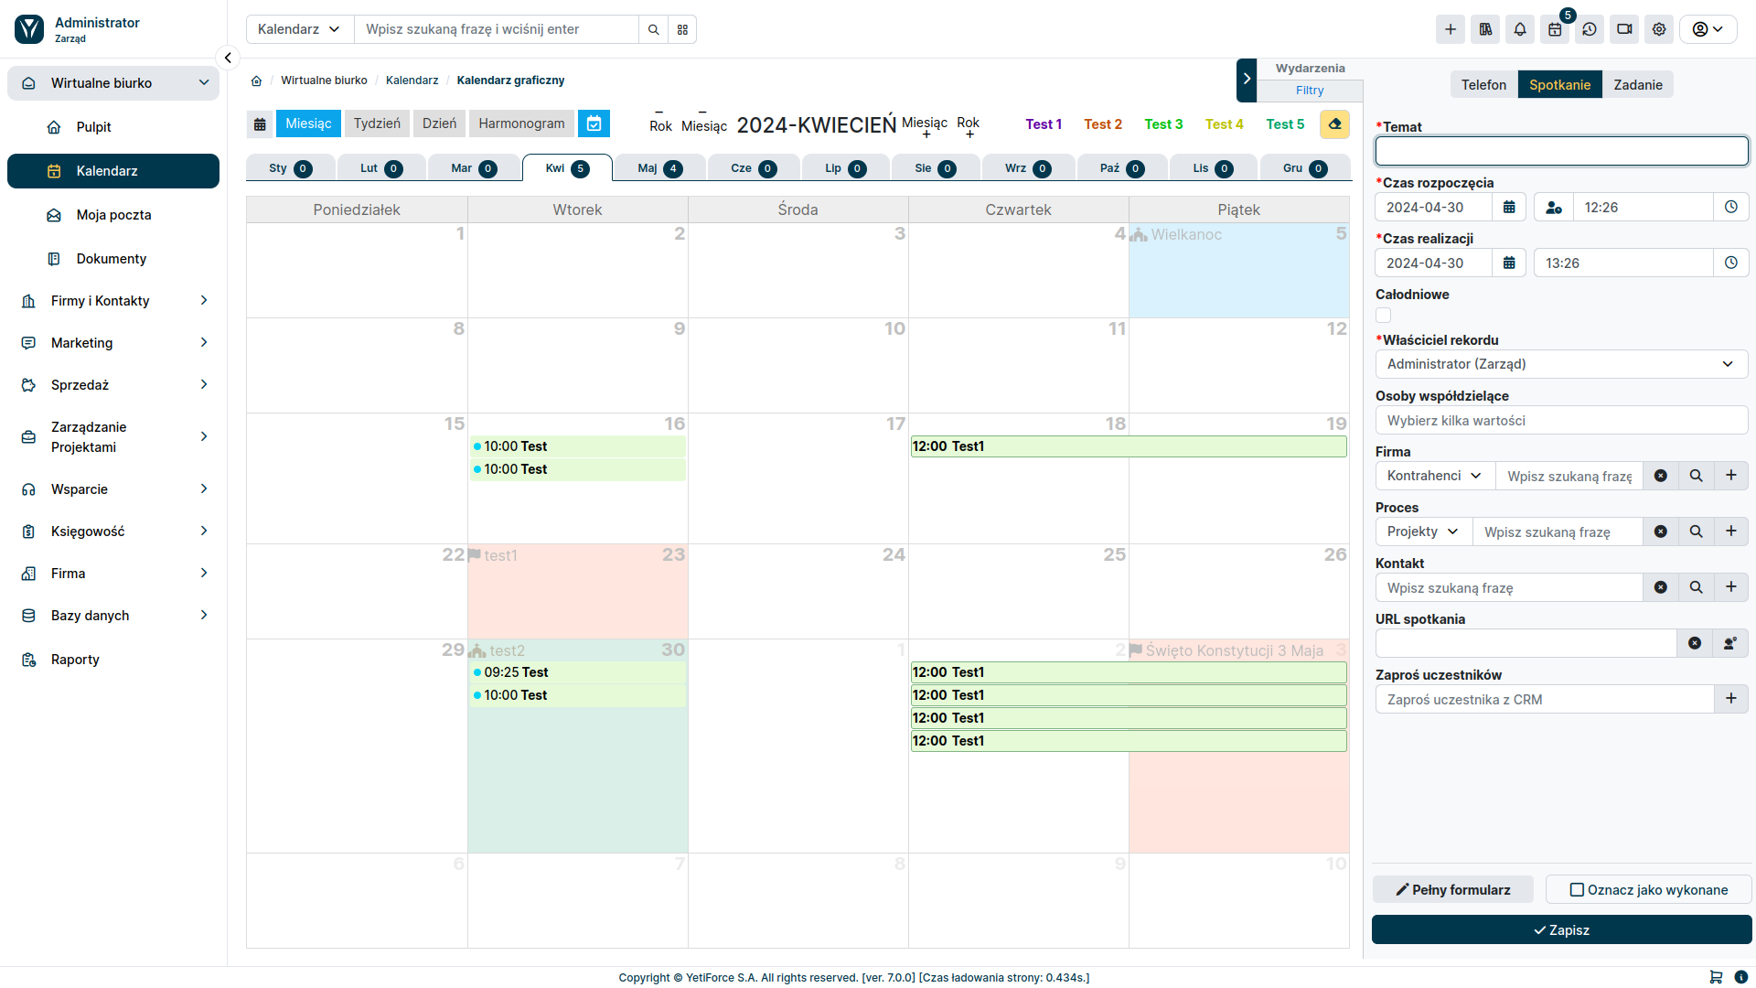Open the Projekty module dropdown
Image resolution: width=1756 pixels, height=988 pixels.
[1423, 532]
